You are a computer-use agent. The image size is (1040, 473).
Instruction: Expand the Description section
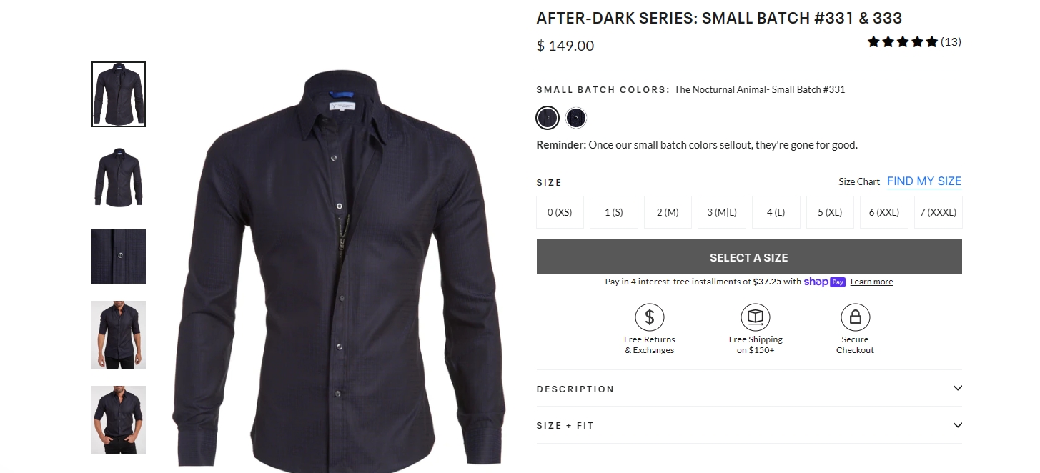pyautogui.click(x=749, y=389)
